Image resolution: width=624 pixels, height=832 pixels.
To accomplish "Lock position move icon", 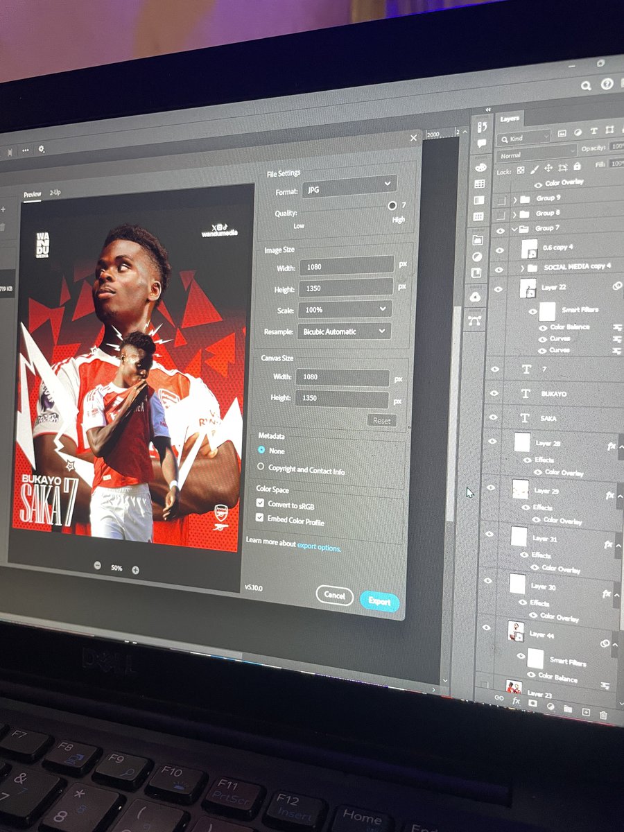I will [x=548, y=168].
